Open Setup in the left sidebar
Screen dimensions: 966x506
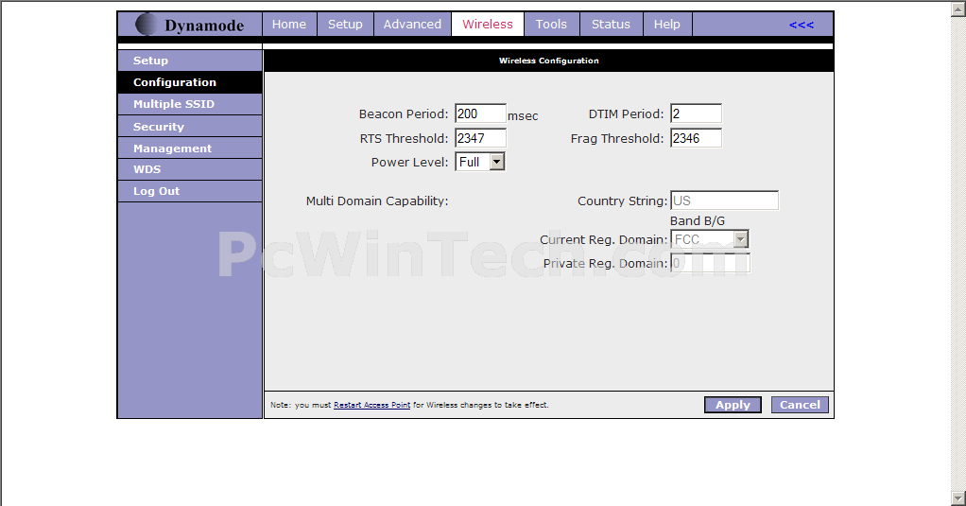[x=190, y=61]
